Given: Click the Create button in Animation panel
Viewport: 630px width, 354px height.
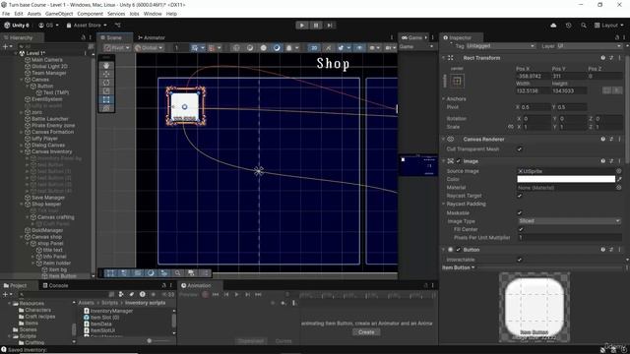Looking at the screenshot, I should point(366,332).
